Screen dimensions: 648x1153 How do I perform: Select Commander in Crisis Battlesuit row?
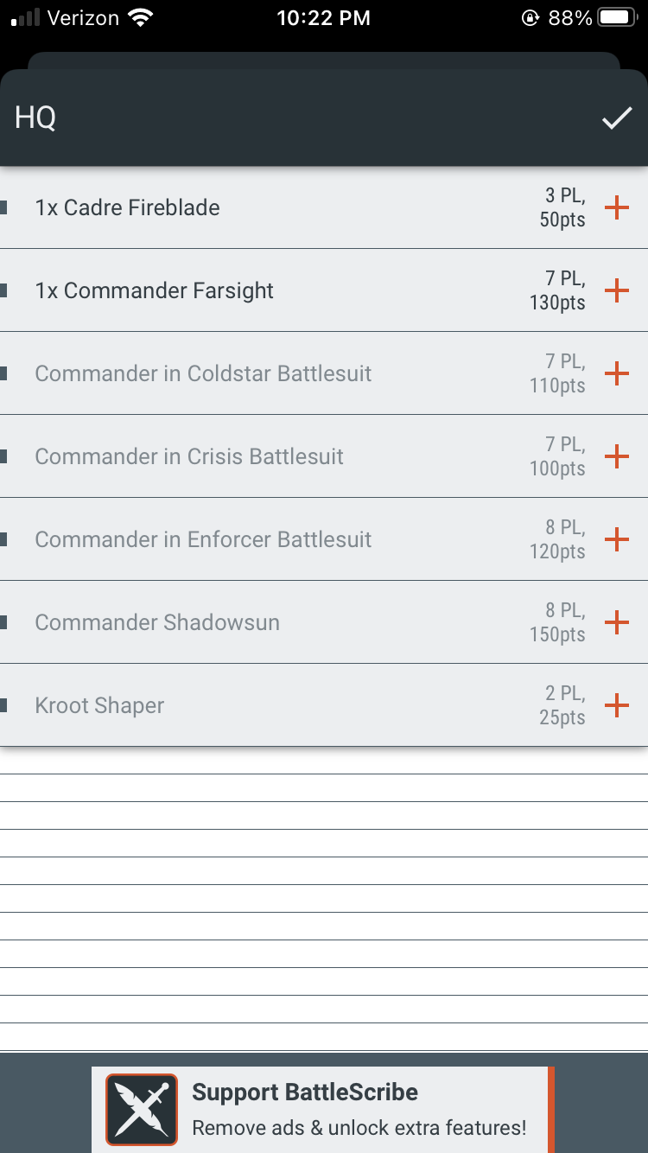tap(189, 456)
